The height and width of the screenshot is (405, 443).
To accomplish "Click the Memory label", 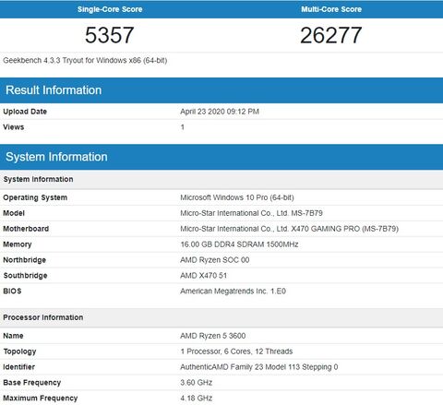I will click(18, 244).
